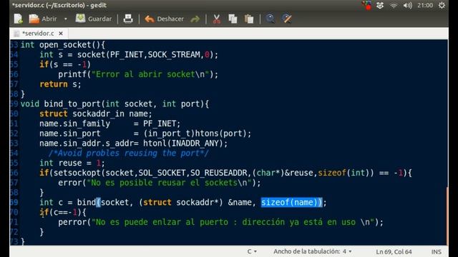Click the 'No es posible reusar el sockets' string
The width and height of the screenshot is (458, 257).
(x=170, y=183)
